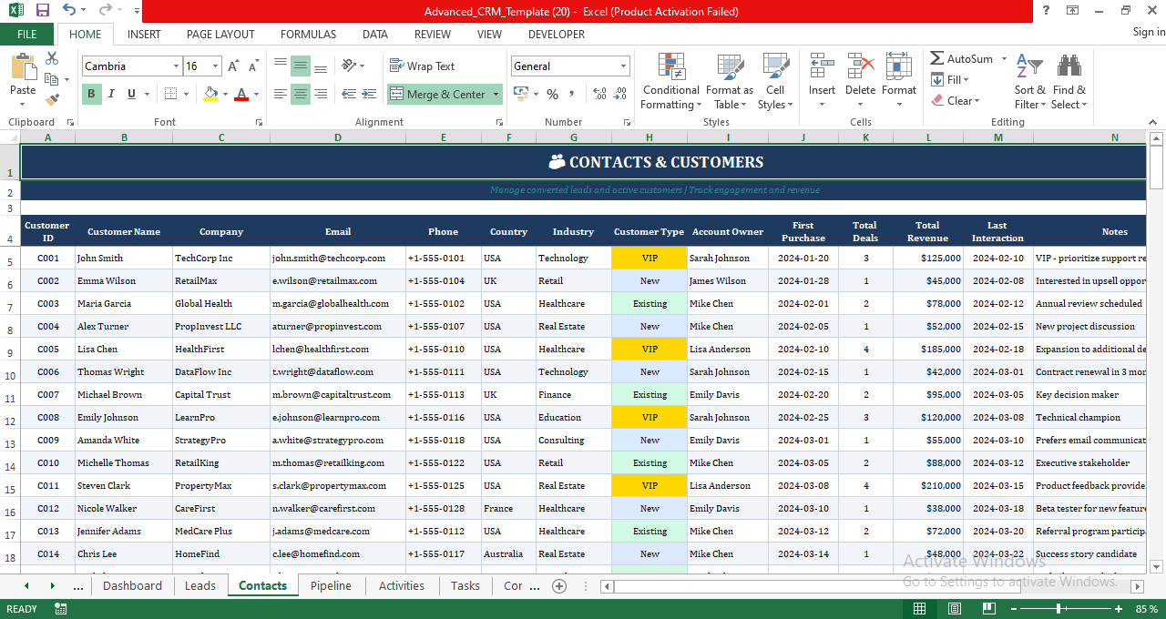This screenshot has width=1166, height=619.
Task: Select the column A header
Action: point(47,137)
